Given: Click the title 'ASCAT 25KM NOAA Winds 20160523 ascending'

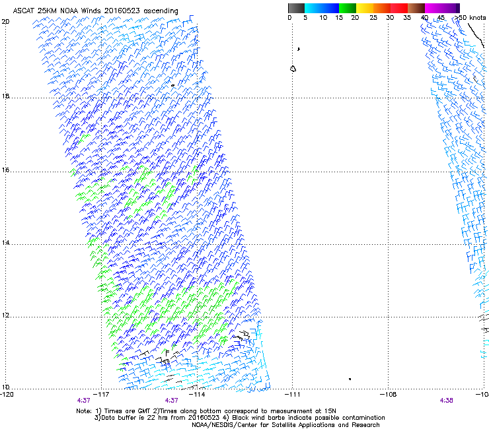Looking at the screenshot, I should click(95, 11).
